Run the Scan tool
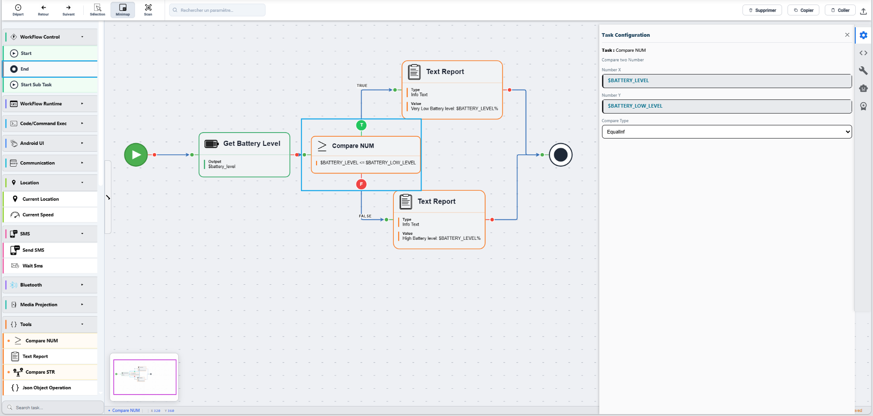Viewport: 873px width, 416px height. pos(148,10)
